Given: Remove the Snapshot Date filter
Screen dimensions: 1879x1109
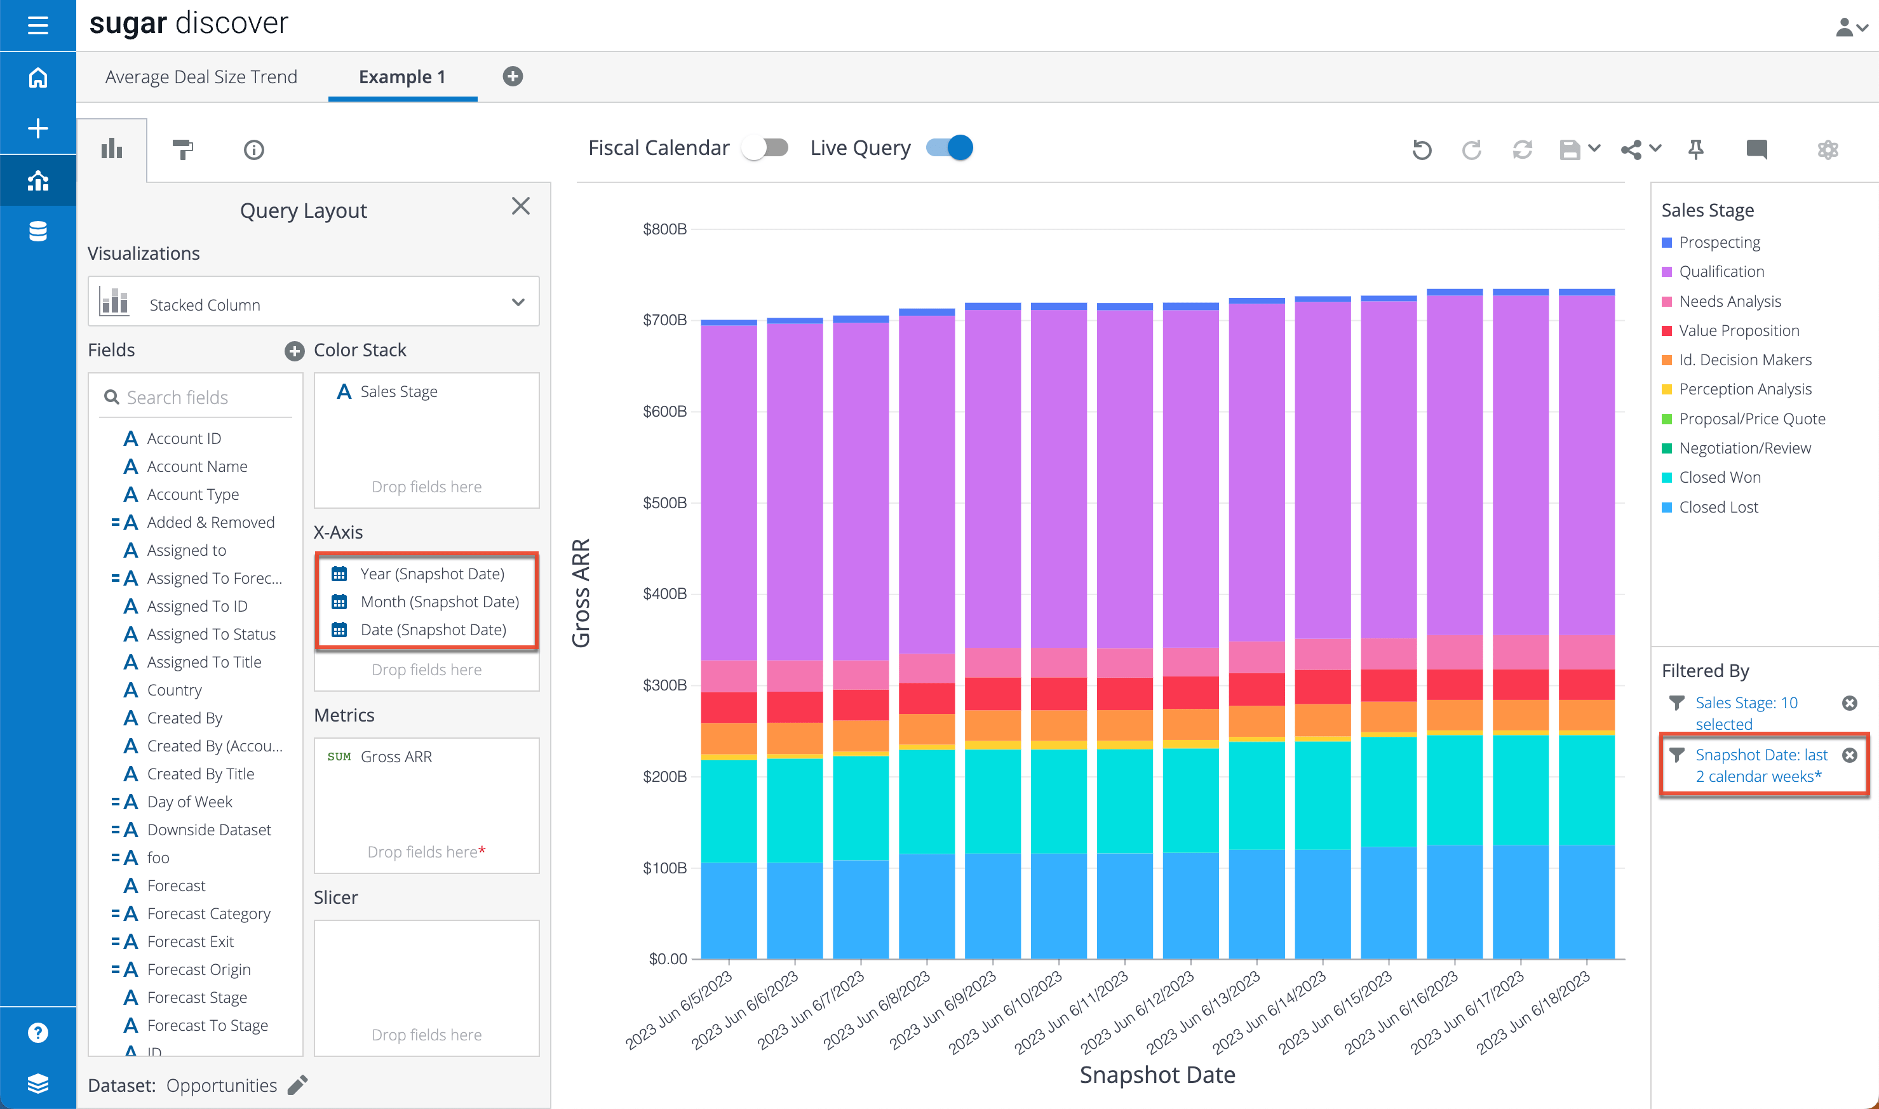Looking at the screenshot, I should (1850, 755).
